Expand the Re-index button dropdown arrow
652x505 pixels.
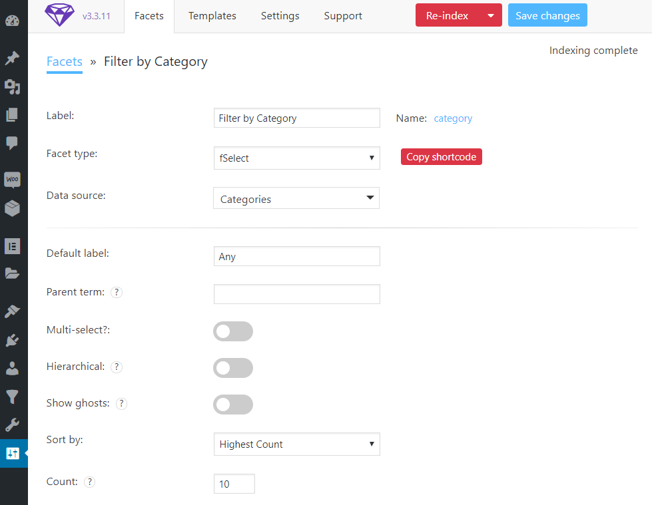(491, 15)
